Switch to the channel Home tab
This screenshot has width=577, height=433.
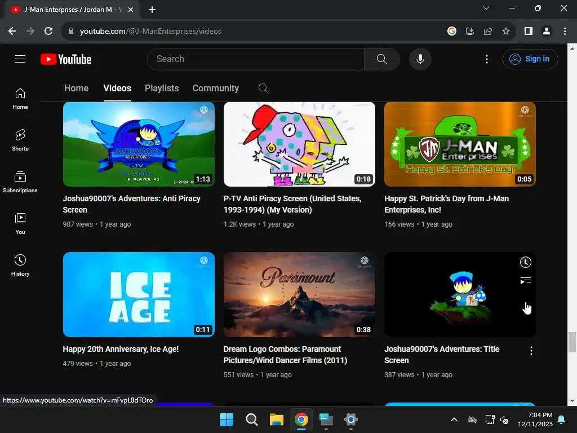(x=76, y=89)
